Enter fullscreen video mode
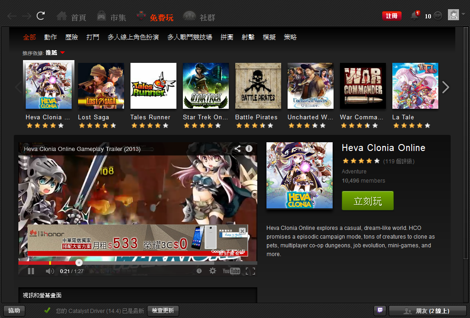Viewport: 470px width, 318px height. [x=250, y=271]
